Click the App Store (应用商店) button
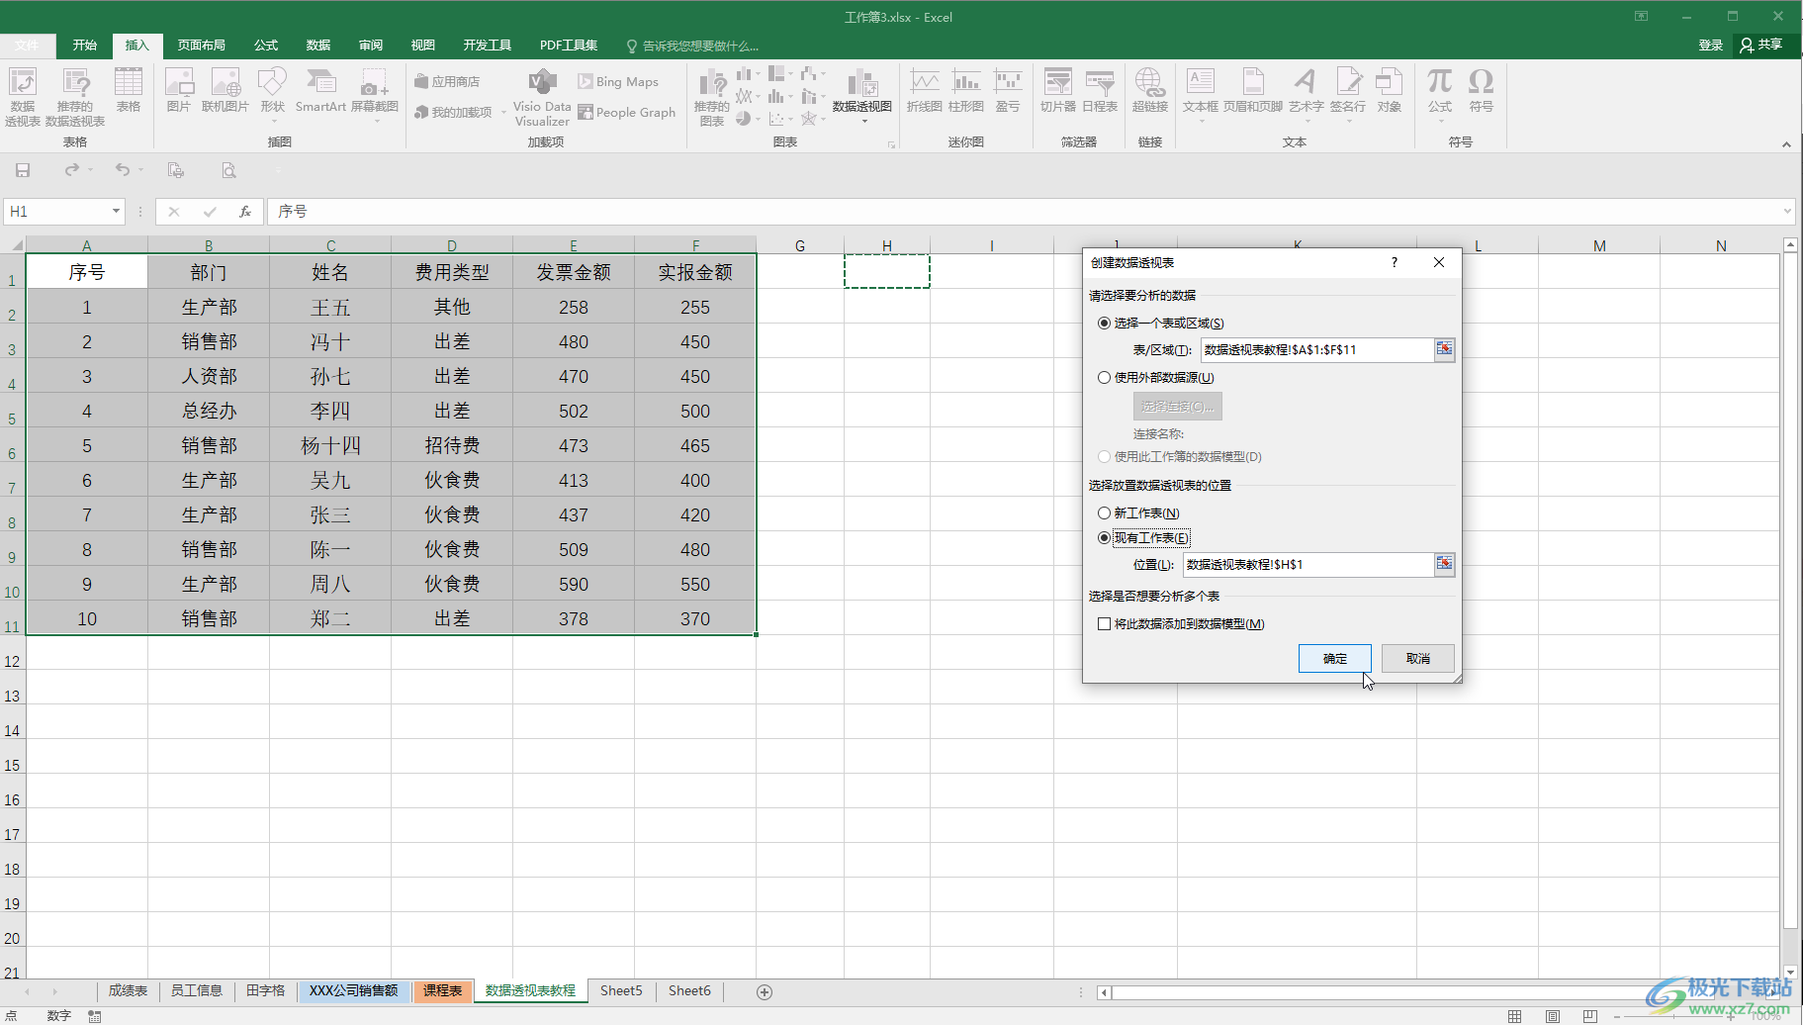 448,82
